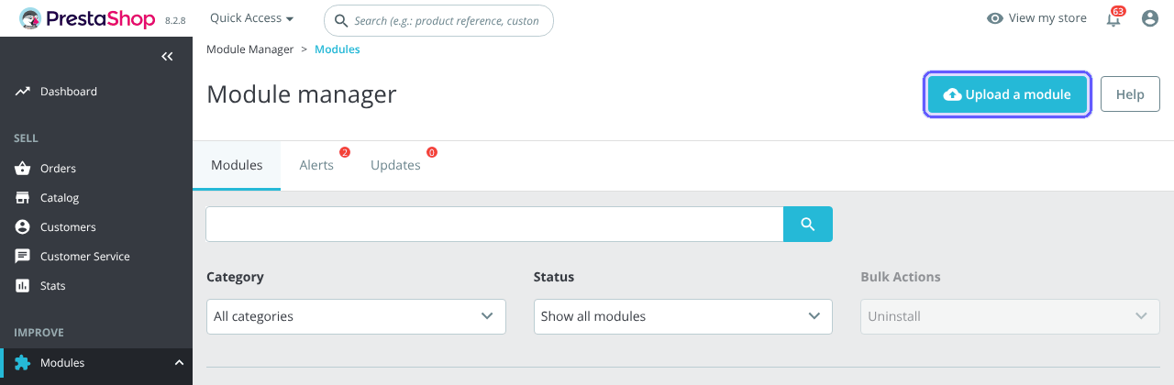Open Customer Service in the sidebar menu
The width and height of the screenshot is (1174, 385).
pos(85,257)
